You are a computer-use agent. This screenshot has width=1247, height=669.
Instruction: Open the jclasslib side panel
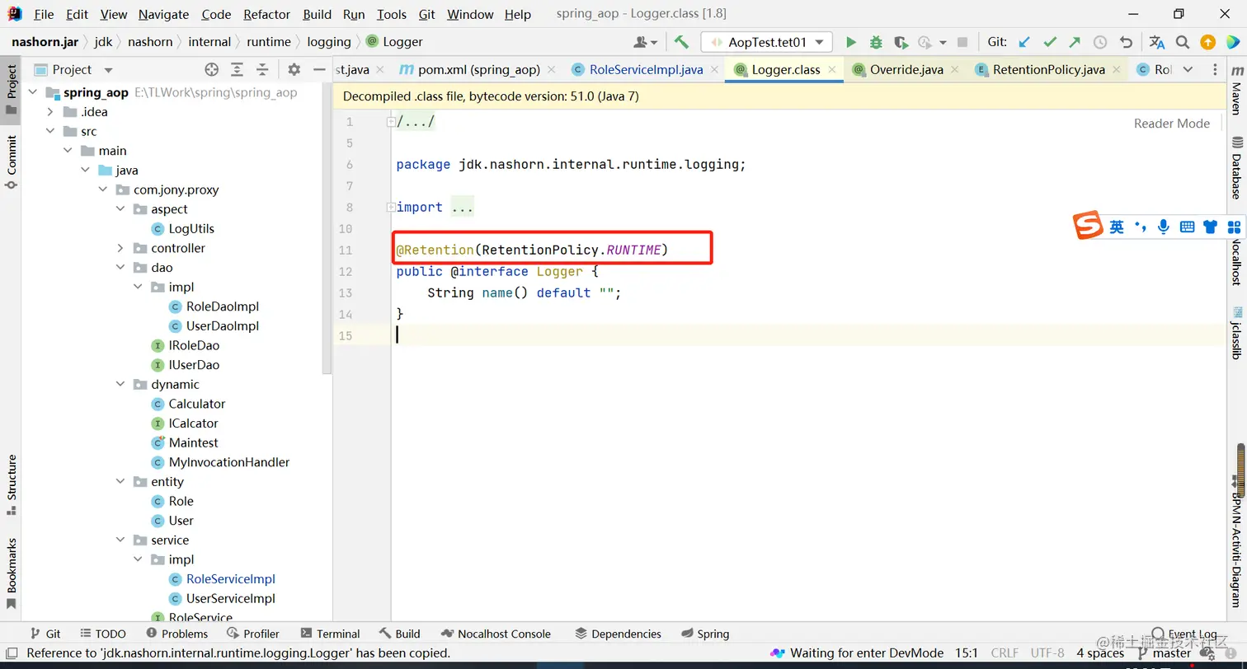pyautogui.click(x=1235, y=333)
